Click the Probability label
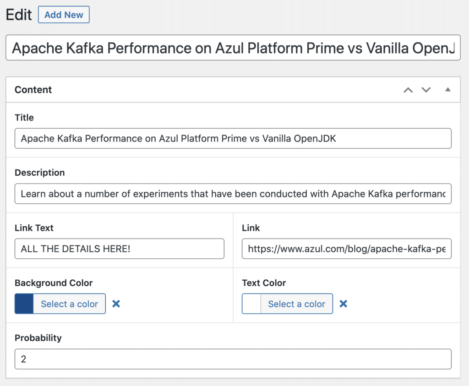 [38, 338]
